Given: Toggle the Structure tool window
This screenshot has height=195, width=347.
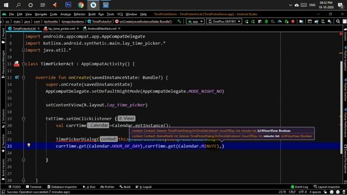Looking at the screenshot, I should [3, 119].
